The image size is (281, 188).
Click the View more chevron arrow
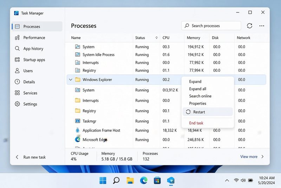(262, 156)
